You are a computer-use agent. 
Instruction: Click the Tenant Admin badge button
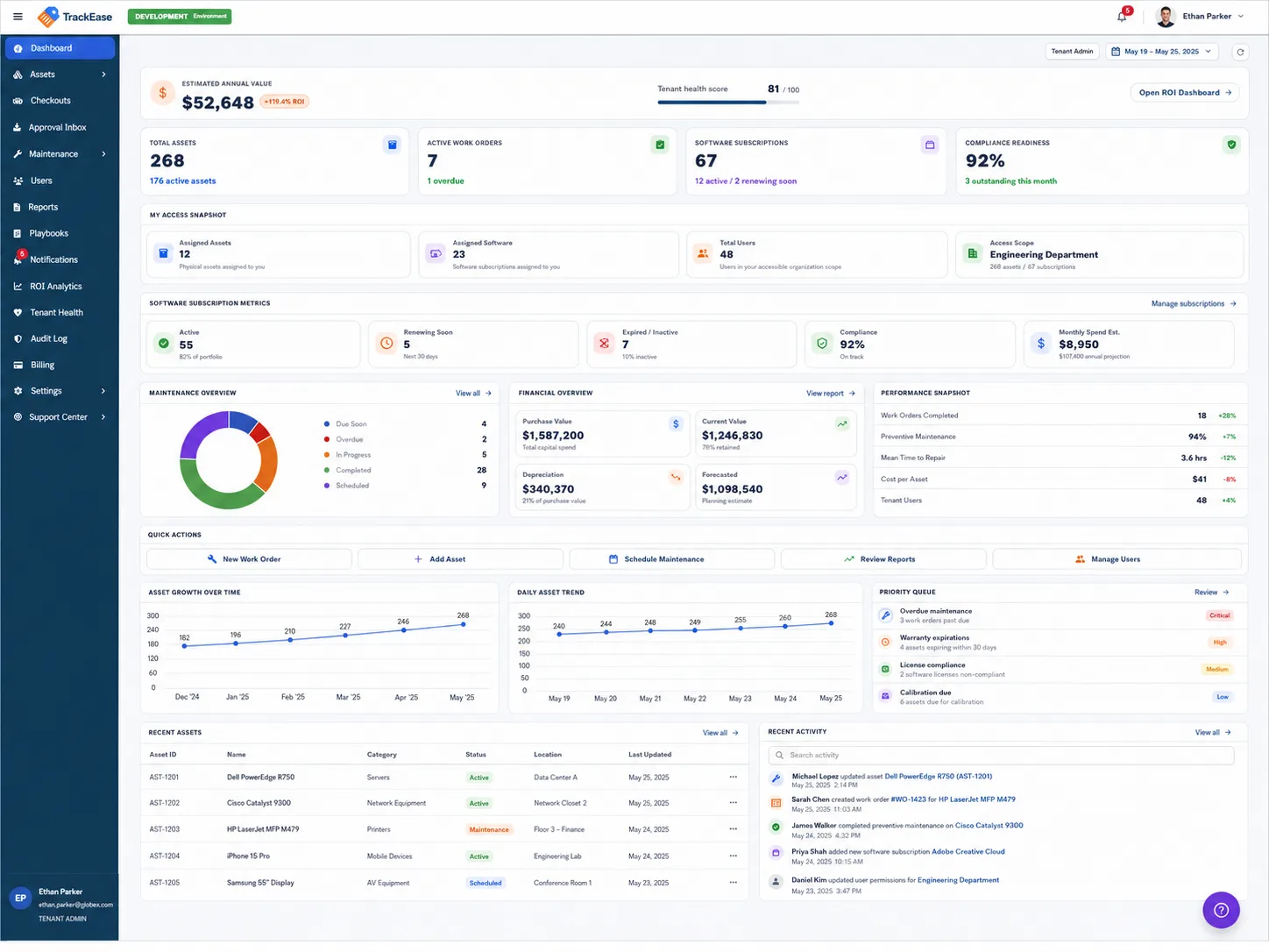point(1072,52)
